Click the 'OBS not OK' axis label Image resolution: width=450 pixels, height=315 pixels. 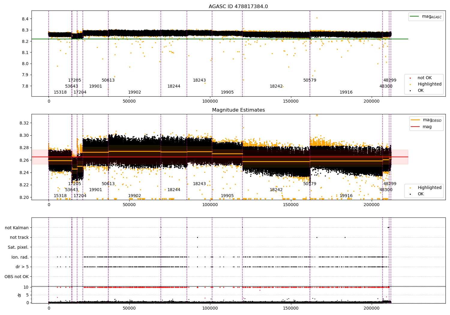pyautogui.click(x=16, y=277)
